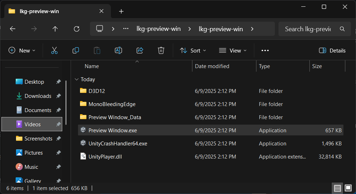This screenshot has height=194, width=356.
Task: Open the New item dropdown
Action: (22, 50)
